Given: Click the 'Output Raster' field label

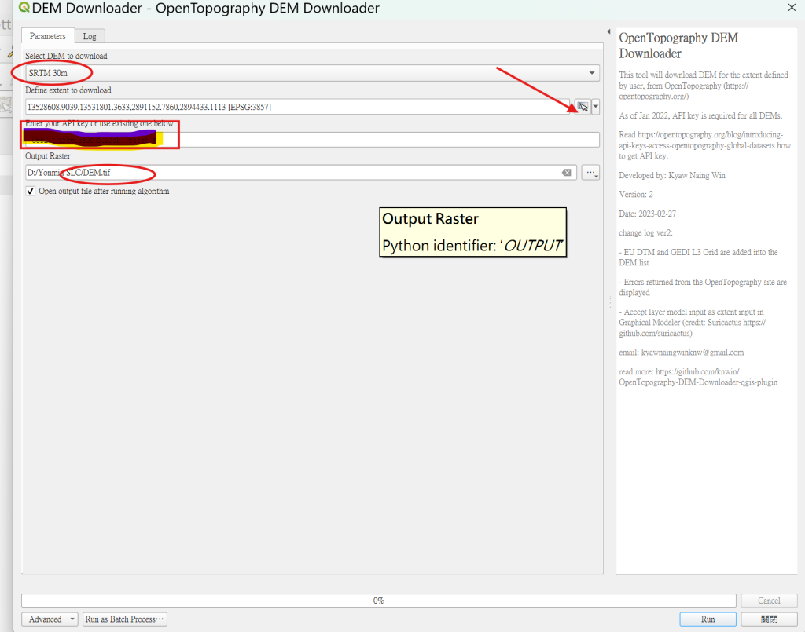Looking at the screenshot, I should click(48, 156).
